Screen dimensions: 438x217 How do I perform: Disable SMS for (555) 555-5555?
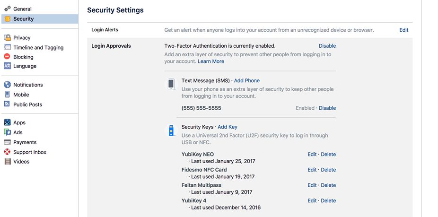tap(327, 108)
